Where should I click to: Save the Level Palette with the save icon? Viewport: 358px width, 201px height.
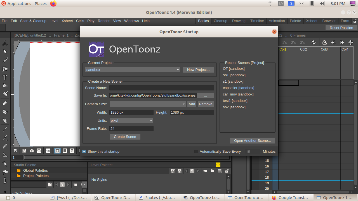point(179,171)
